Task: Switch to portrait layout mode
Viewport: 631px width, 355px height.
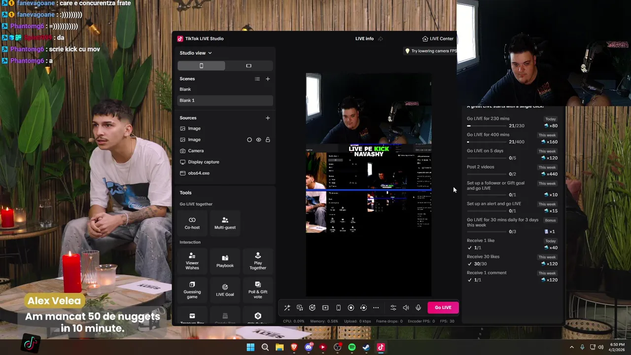Action: pyautogui.click(x=201, y=66)
